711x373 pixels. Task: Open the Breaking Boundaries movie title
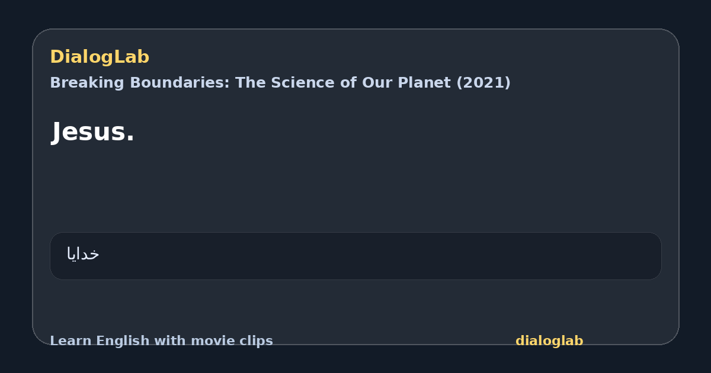pyautogui.click(x=280, y=83)
